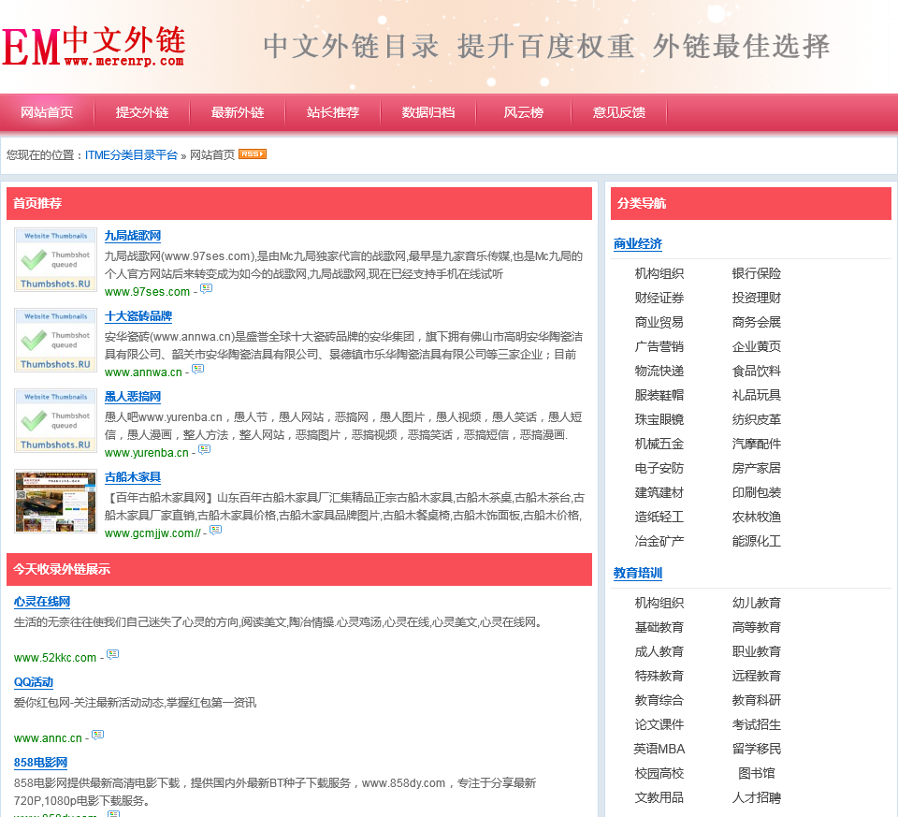Select 食品饮料 in the category navigation
This screenshot has width=898, height=817.
(756, 372)
